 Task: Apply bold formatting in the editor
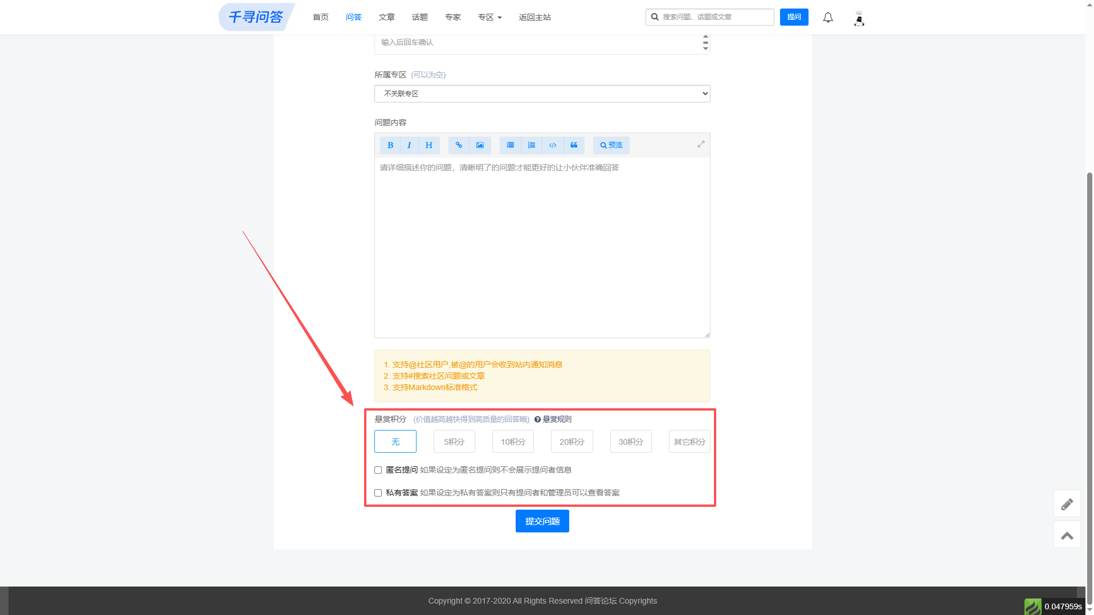point(390,145)
